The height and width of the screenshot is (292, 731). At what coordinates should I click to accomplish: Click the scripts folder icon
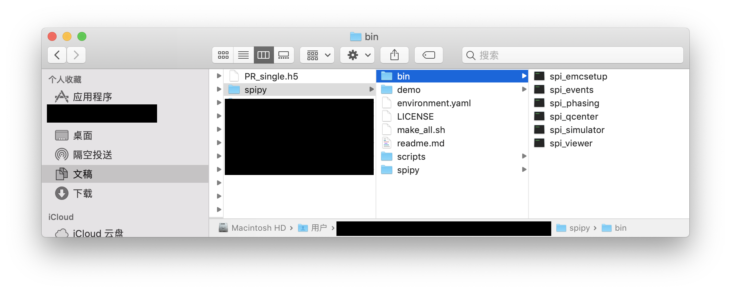click(387, 156)
